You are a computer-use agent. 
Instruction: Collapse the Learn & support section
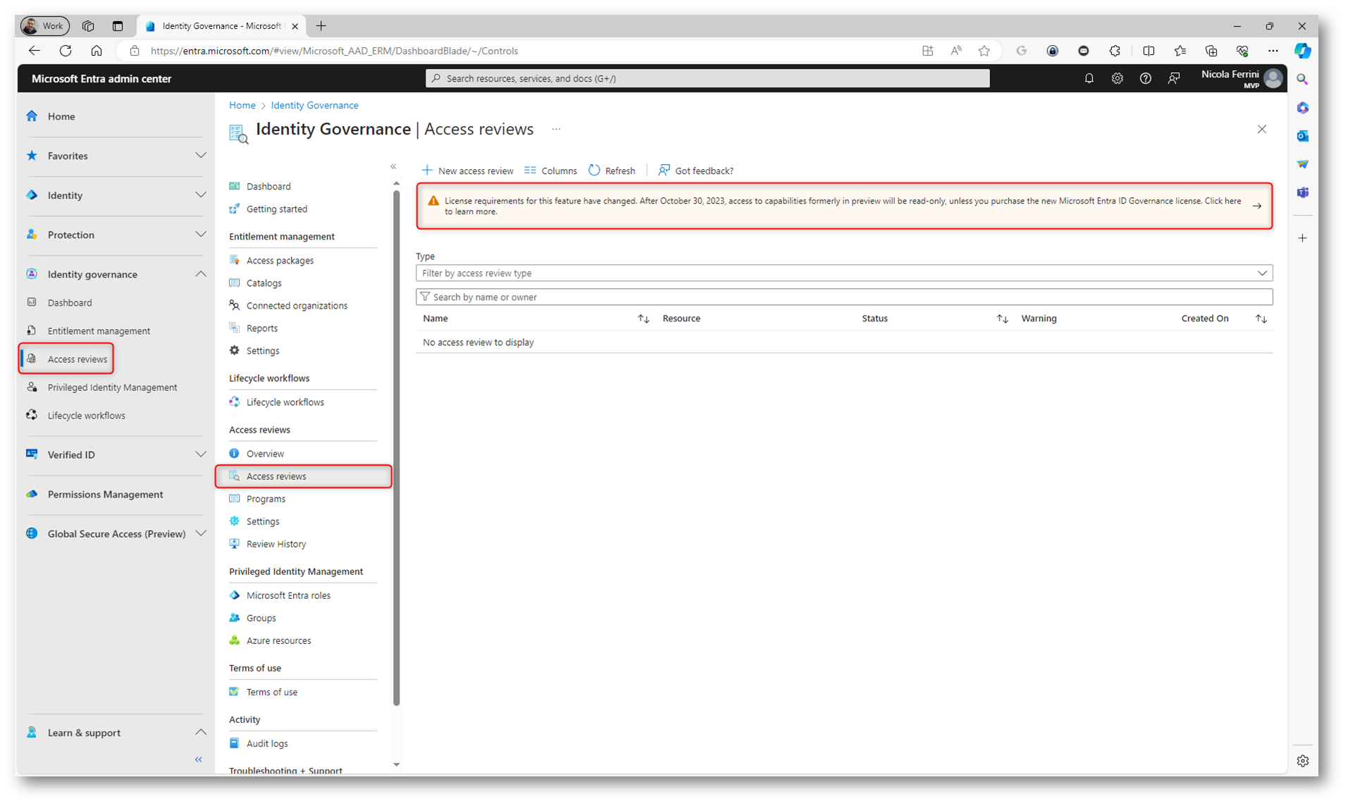[201, 733]
